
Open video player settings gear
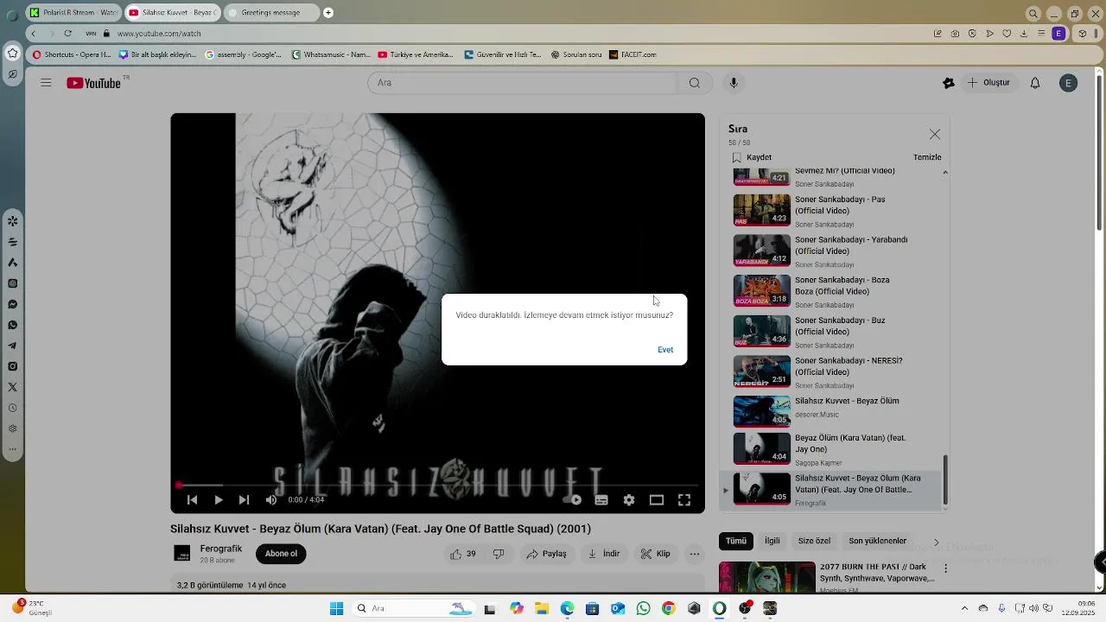point(629,499)
